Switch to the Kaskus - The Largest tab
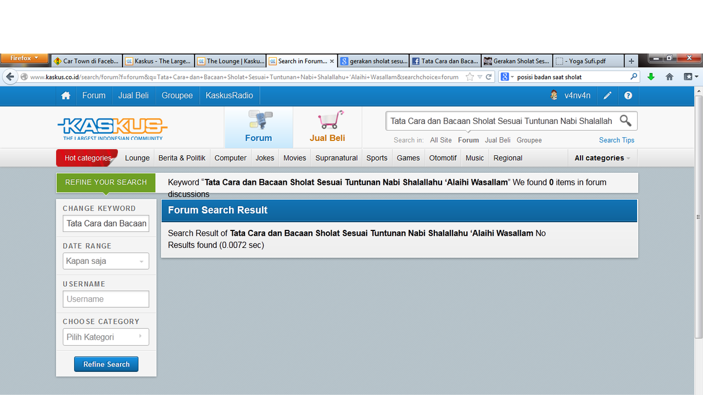This screenshot has width=703, height=395. pos(158,61)
